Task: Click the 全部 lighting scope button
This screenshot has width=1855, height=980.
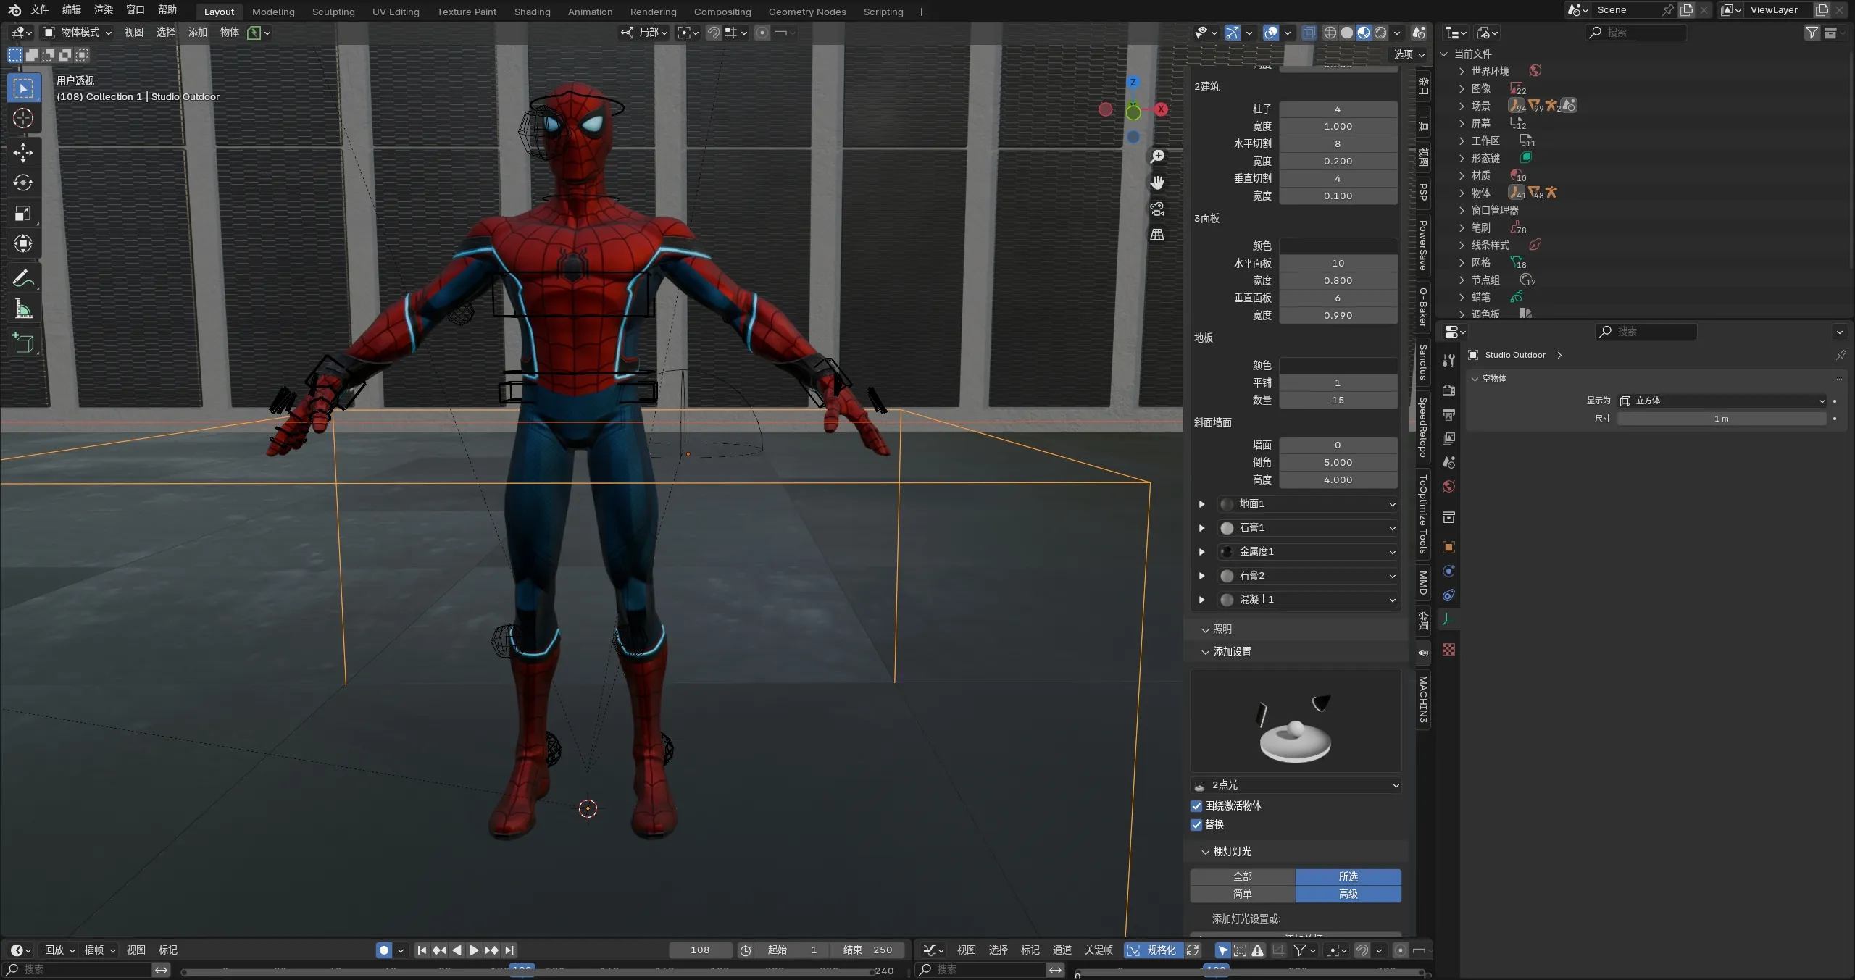Action: tap(1242, 876)
